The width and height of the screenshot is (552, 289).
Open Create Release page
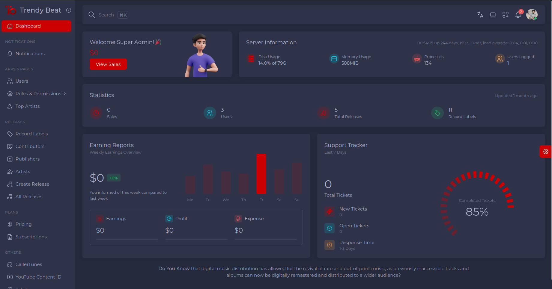point(32,184)
